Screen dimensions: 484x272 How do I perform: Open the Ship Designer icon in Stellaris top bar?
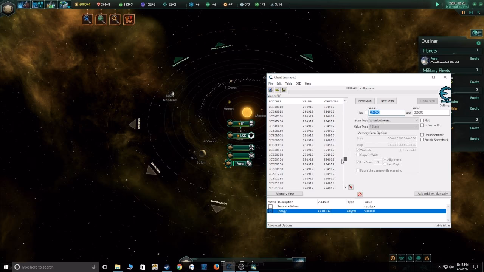65,5
